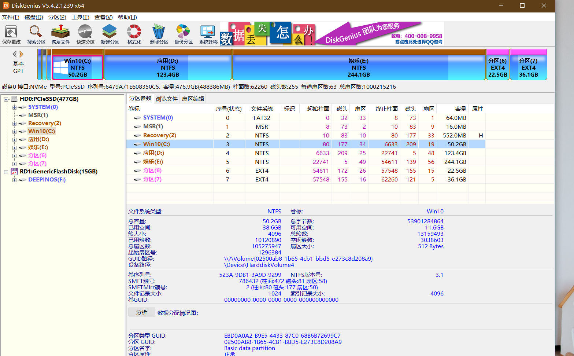Start the 系统迁移 system migration tool
The height and width of the screenshot is (356, 574).
click(x=208, y=34)
